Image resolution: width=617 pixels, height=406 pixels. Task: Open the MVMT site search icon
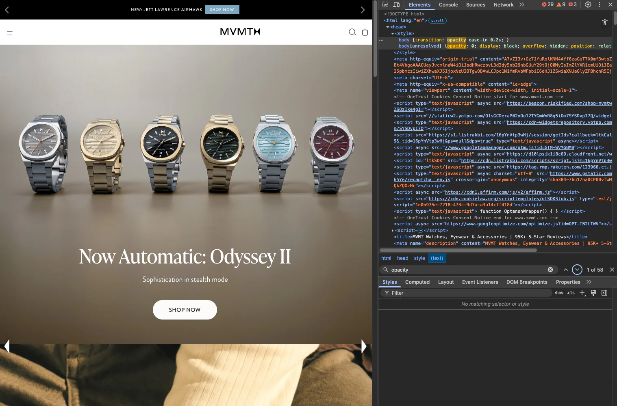tap(352, 32)
